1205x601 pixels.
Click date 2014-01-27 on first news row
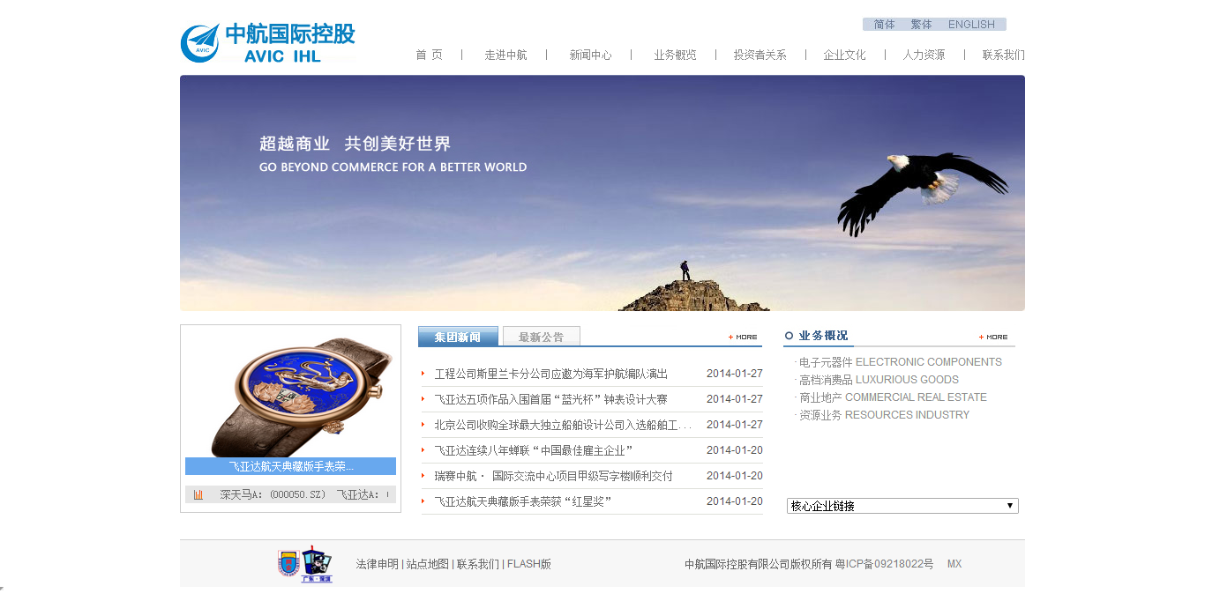coord(735,374)
